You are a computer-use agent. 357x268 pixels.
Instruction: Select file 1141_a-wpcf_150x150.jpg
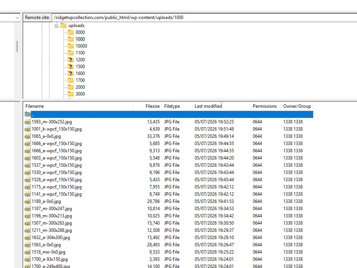pos(57,194)
